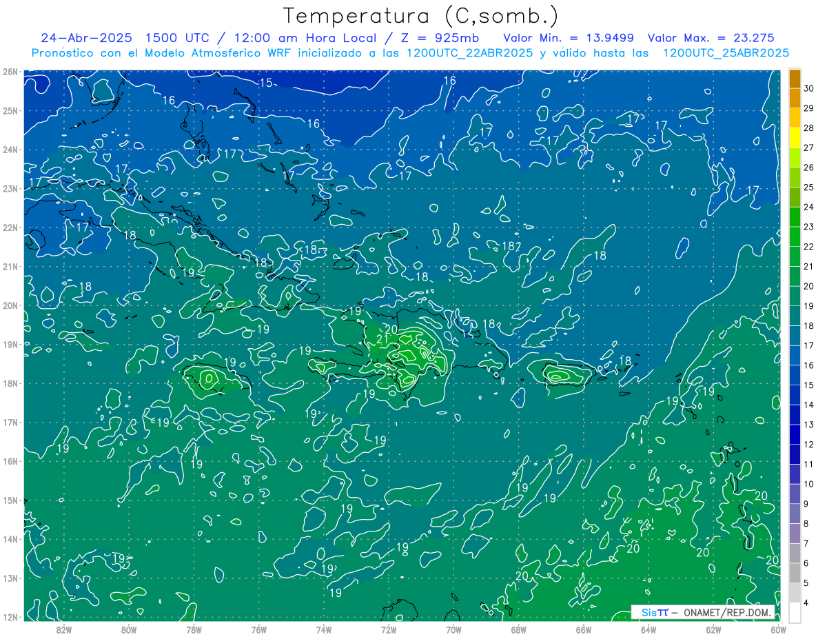This screenshot has height=639, width=827.
Task: Click the '21' contour label over Hispaniola
Action: tap(383, 338)
